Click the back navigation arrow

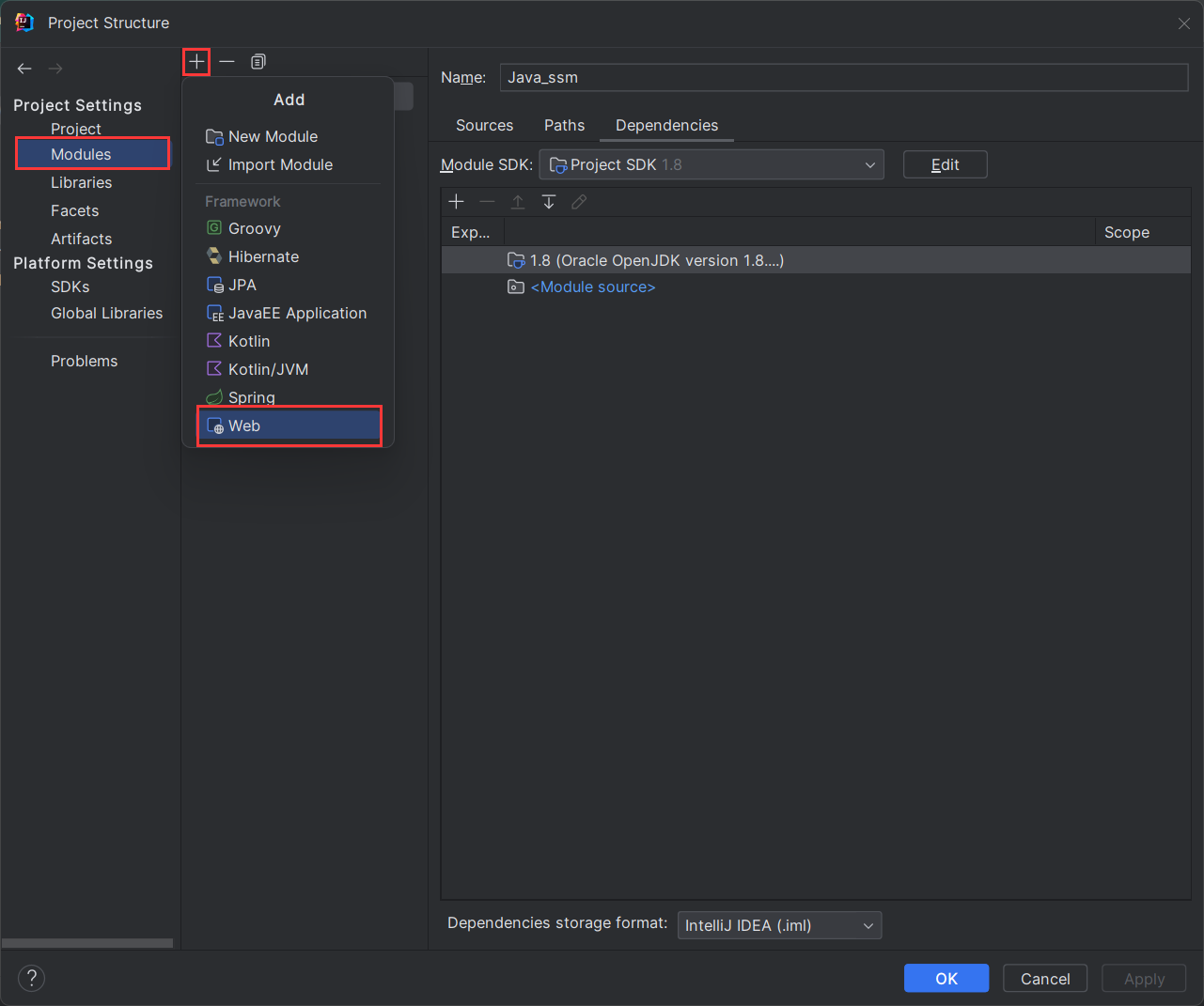pyautogui.click(x=24, y=69)
